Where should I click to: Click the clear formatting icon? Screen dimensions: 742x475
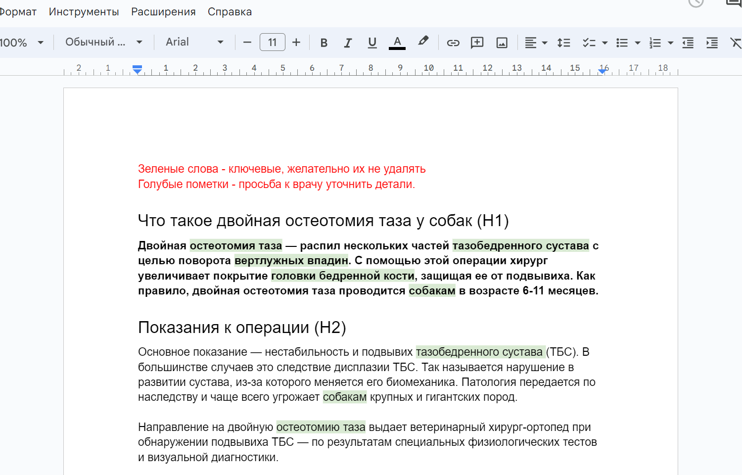point(736,43)
